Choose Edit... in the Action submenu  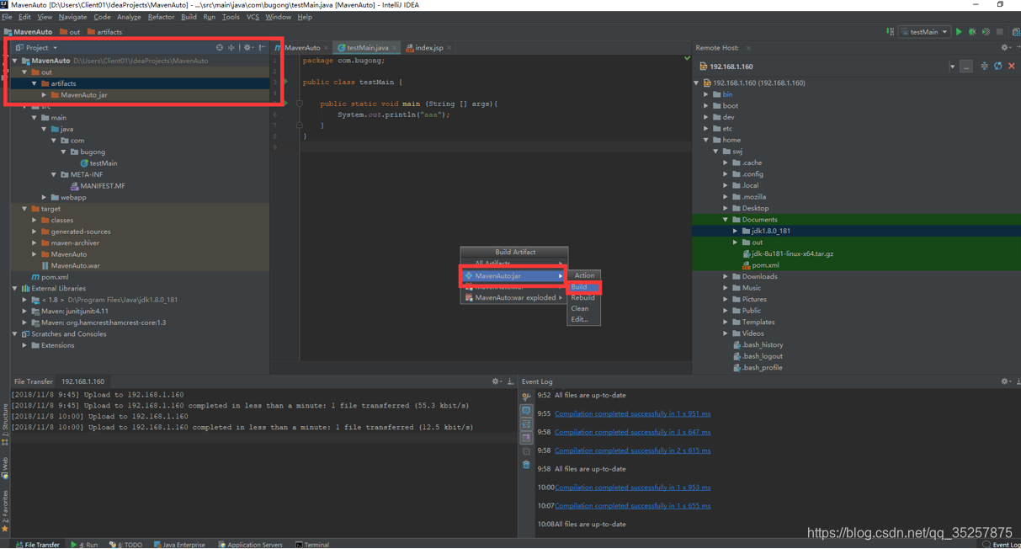(x=583, y=320)
